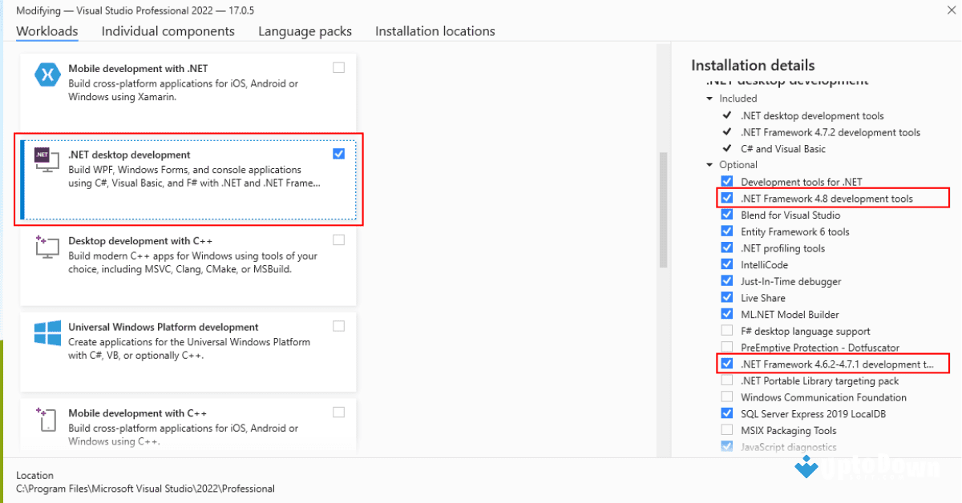Check the Universal Windows Platform development workload
The height and width of the screenshot is (503, 962).
[338, 325]
